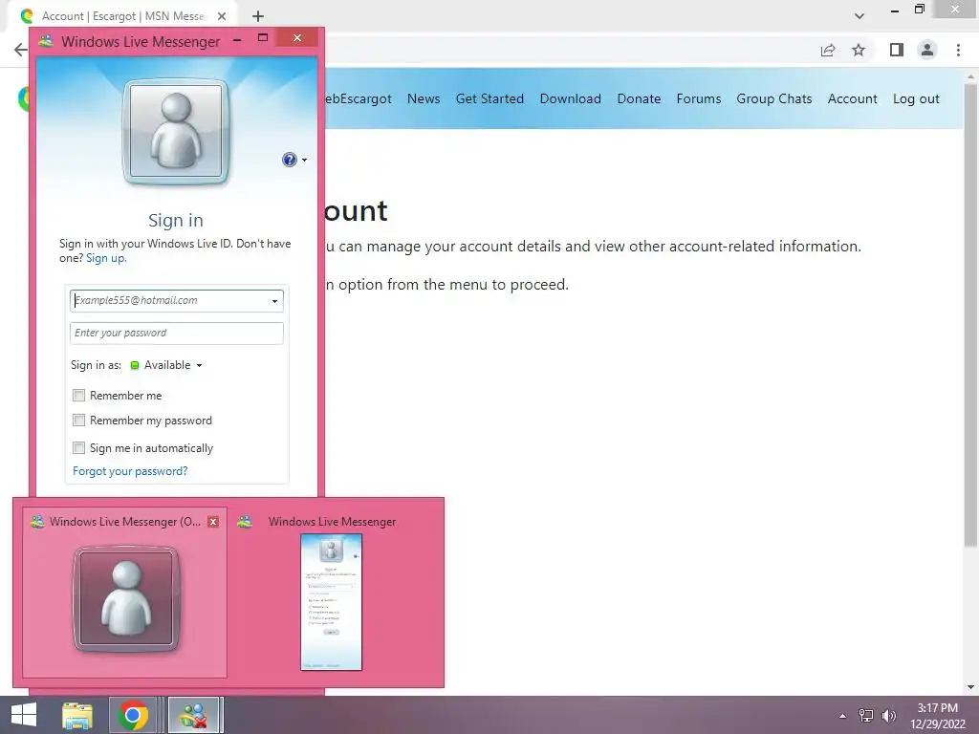The image size is (979, 734).
Task: Click Chrome taskbar icon
Action: pos(132,715)
